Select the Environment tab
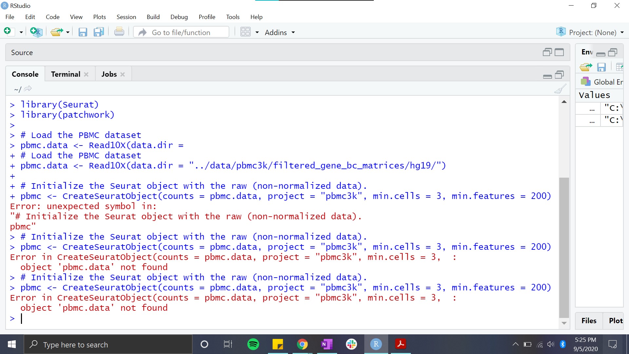Screen dimensions: 629x354 [587, 52]
